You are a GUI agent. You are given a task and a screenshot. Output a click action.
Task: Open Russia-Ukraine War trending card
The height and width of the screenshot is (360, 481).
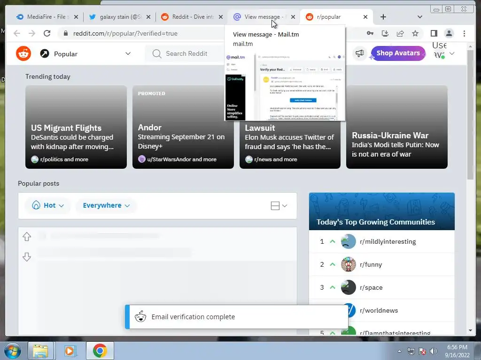click(x=396, y=127)
